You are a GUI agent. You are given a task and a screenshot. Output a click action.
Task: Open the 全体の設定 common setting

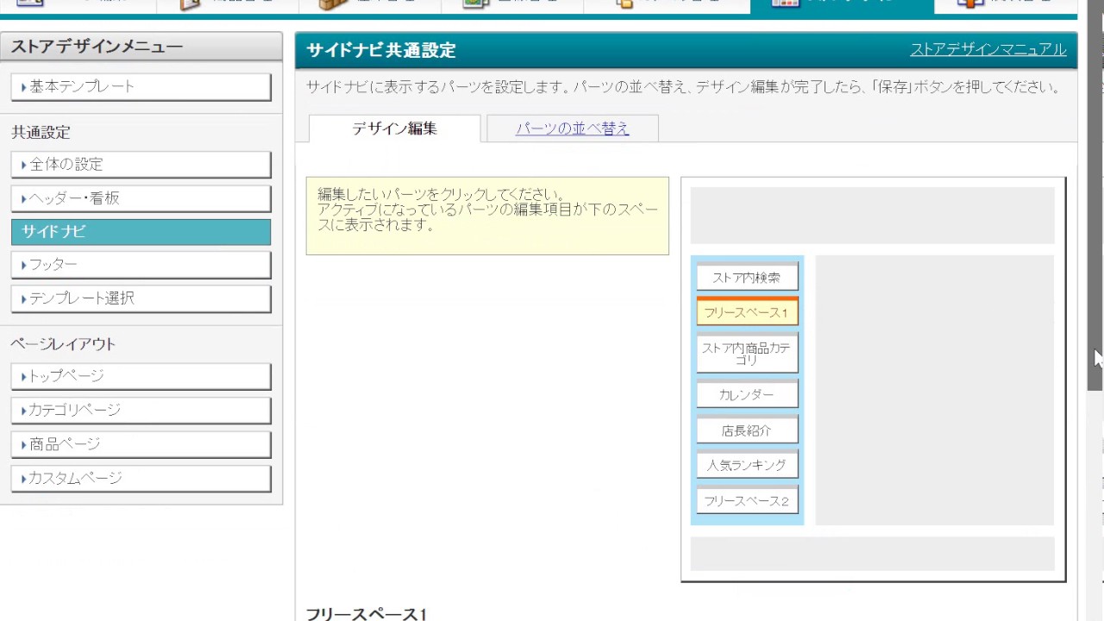click(x=141, y=165)
